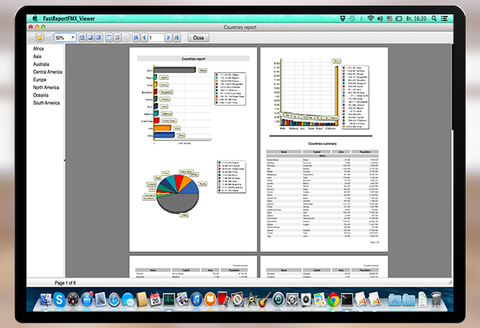Viewport: 480px width, 328px height.
Task: Go to first page arrow icon
Action: pos(134,37)
